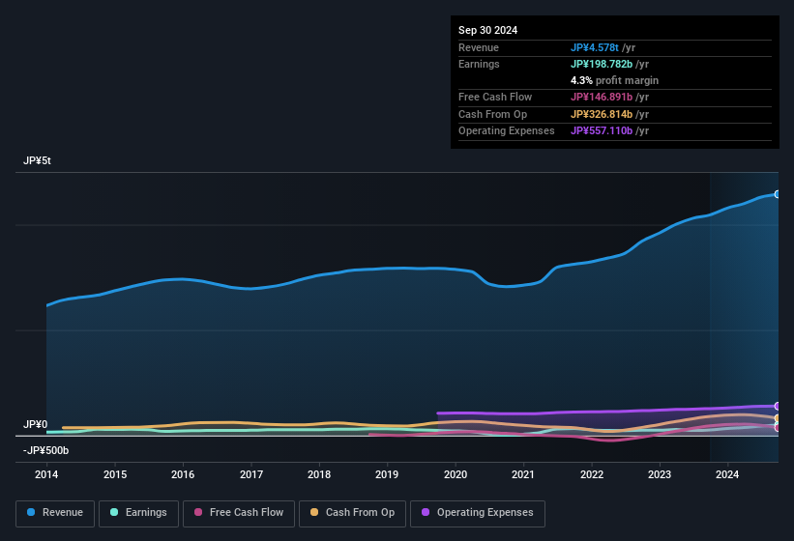Click the 2016 x-axis label
Image resolution: width=794 pixels, height=541 pixels.
(183, 474)
